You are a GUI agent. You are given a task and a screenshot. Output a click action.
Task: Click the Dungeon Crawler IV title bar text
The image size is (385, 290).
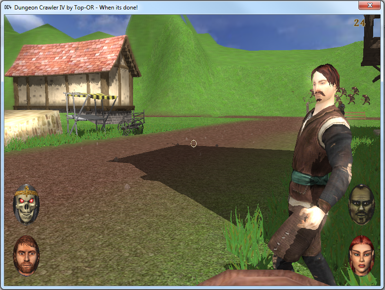pos(76,7)
